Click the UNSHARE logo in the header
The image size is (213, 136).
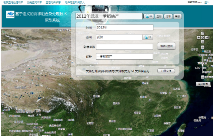(10, 14)
